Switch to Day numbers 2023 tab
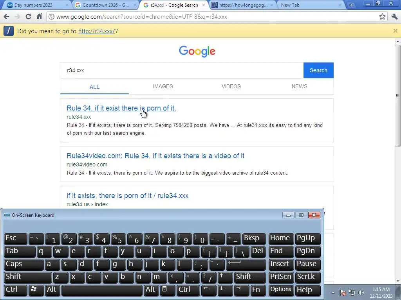The width and height of the screenshot is (401, 300). 35,5
